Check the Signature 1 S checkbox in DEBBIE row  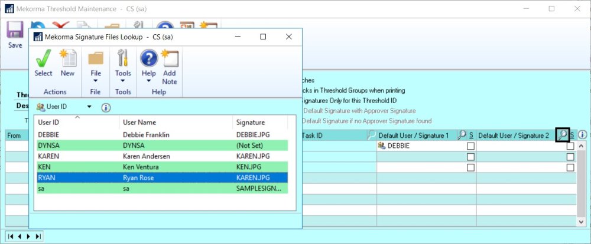pyautogui.click(x=470, y=146)
